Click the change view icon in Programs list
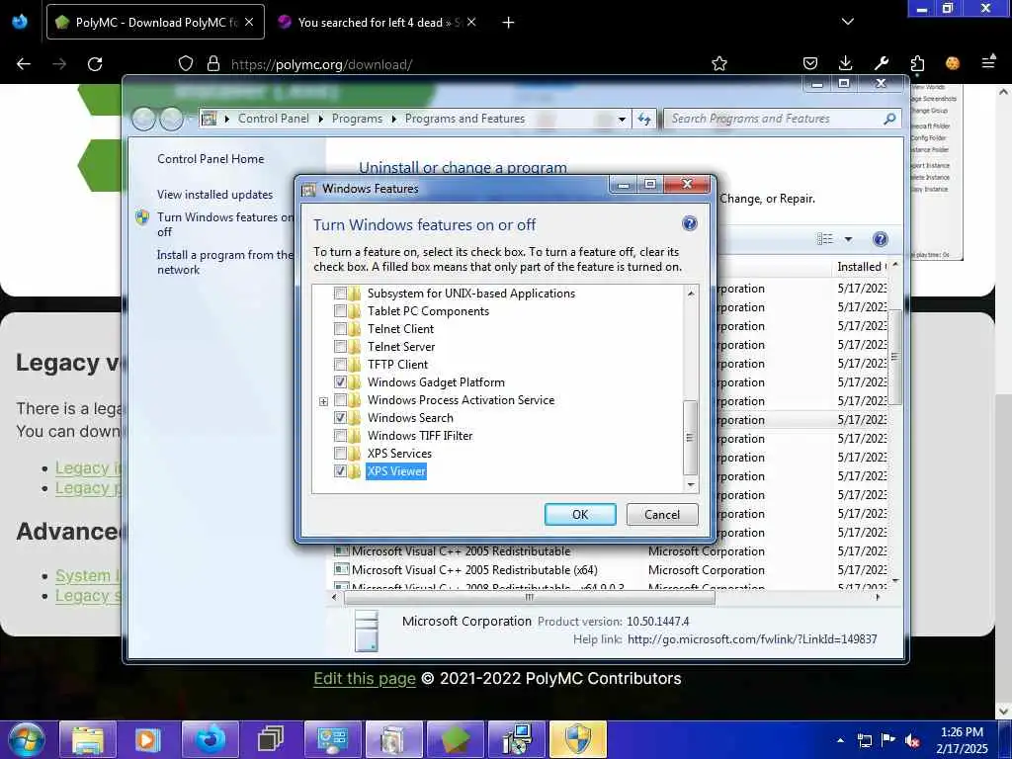The image size is (1012, 759). coord(825,239)
